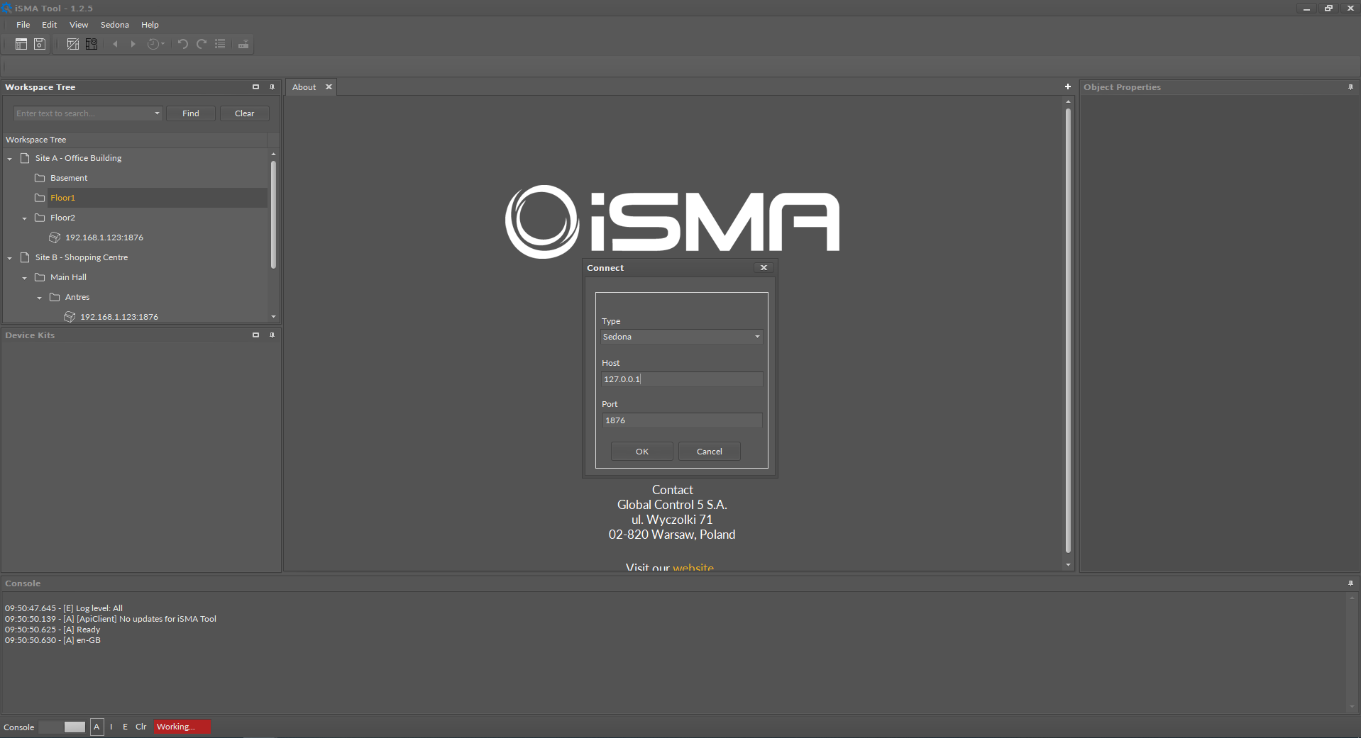This screenshot has height=738, width=1361.
Task: Click the router connect device icon
Action: [243, 44]
